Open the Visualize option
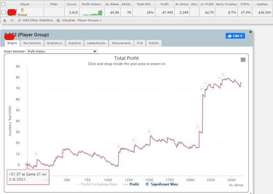273x194 pixels. (66, 20)
